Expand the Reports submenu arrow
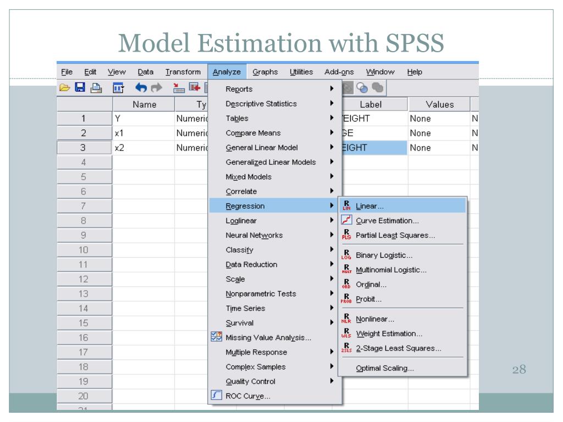563x422 pixels. pyautogui.click(x=332, y=88)
